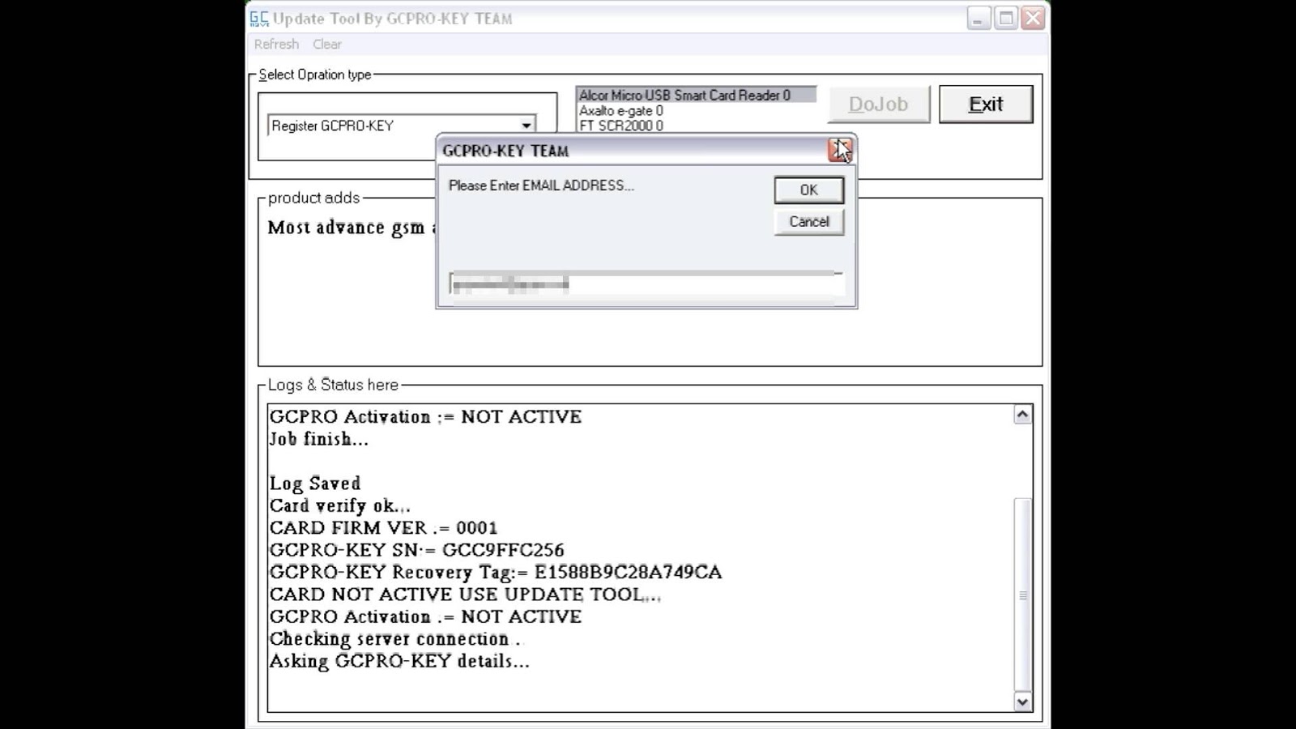Click the 'Card verify ok...' log line
The image size is (1296, 729).
tap(340, 506)
